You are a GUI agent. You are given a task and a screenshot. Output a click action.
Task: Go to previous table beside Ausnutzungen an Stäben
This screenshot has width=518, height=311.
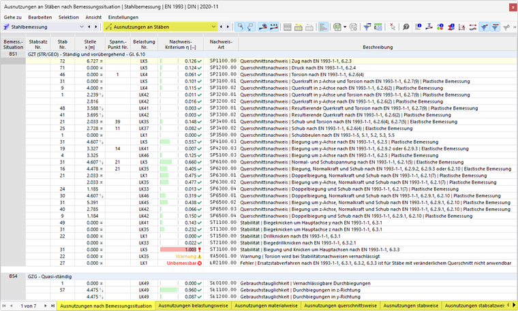(x=221, y=27)
